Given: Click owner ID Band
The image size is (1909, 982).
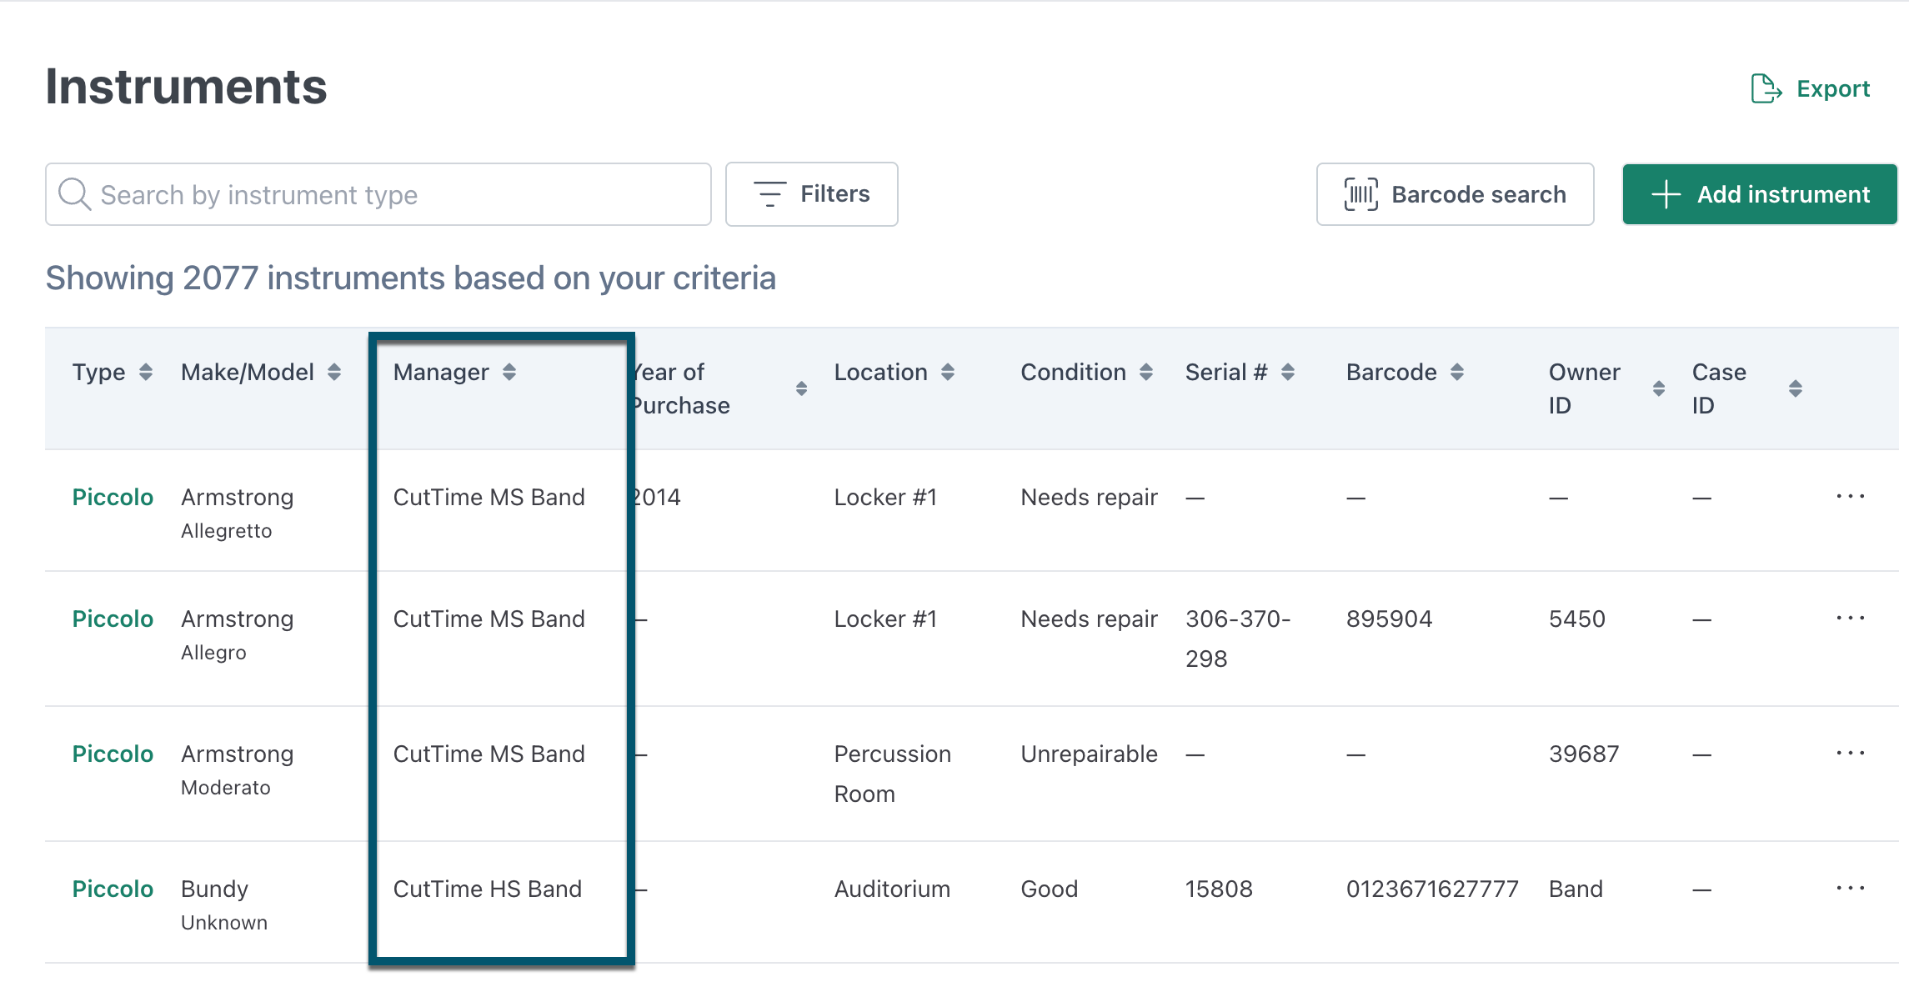Looking at the screenshot, I should point(1576,889).
